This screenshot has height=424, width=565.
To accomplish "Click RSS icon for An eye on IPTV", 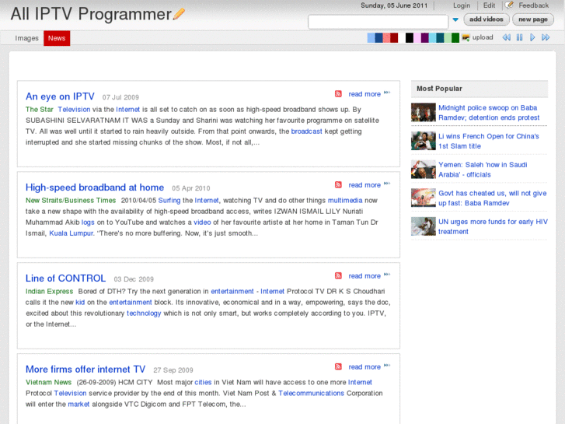I will click(x=338, y=93).
